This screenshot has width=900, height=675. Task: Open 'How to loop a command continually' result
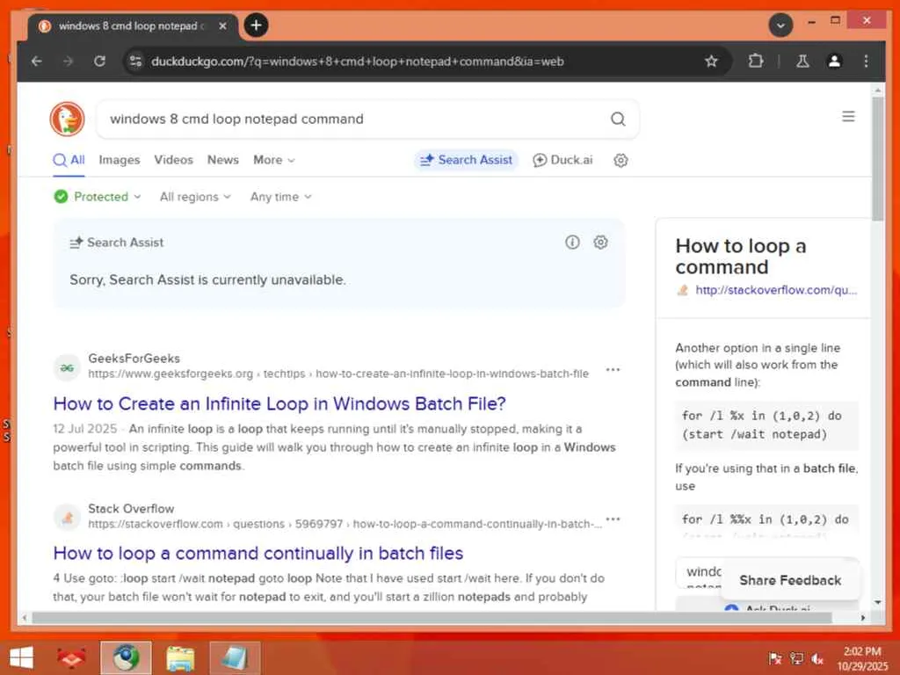258,553
